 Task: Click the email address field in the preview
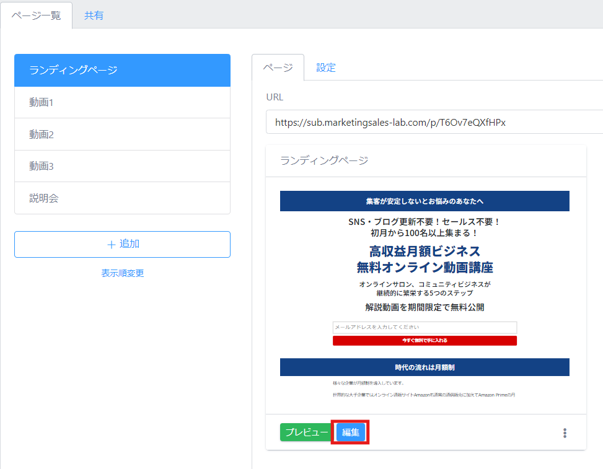[425, 327]
